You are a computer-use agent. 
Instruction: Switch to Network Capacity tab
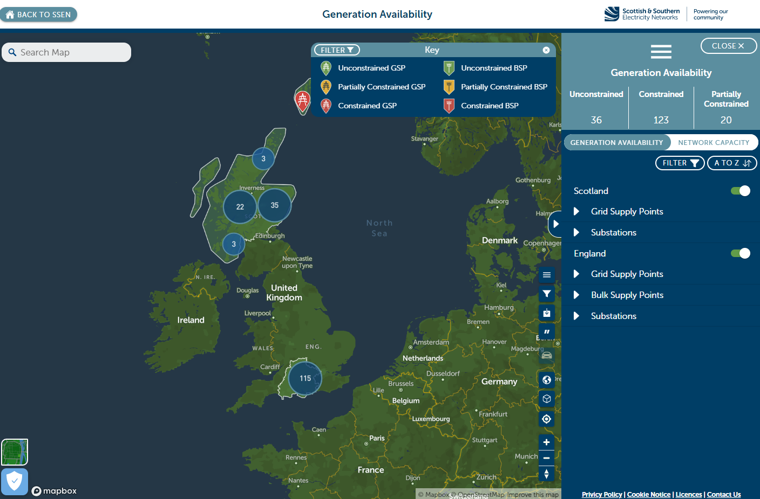click(x=713, y=142)
